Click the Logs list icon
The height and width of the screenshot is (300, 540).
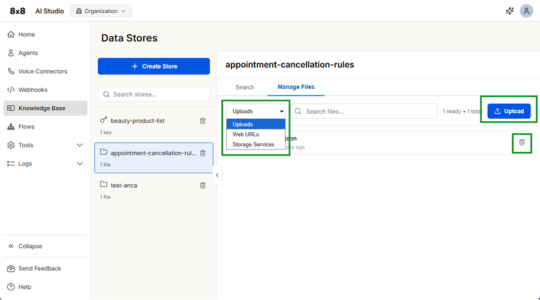click(11, 164)
